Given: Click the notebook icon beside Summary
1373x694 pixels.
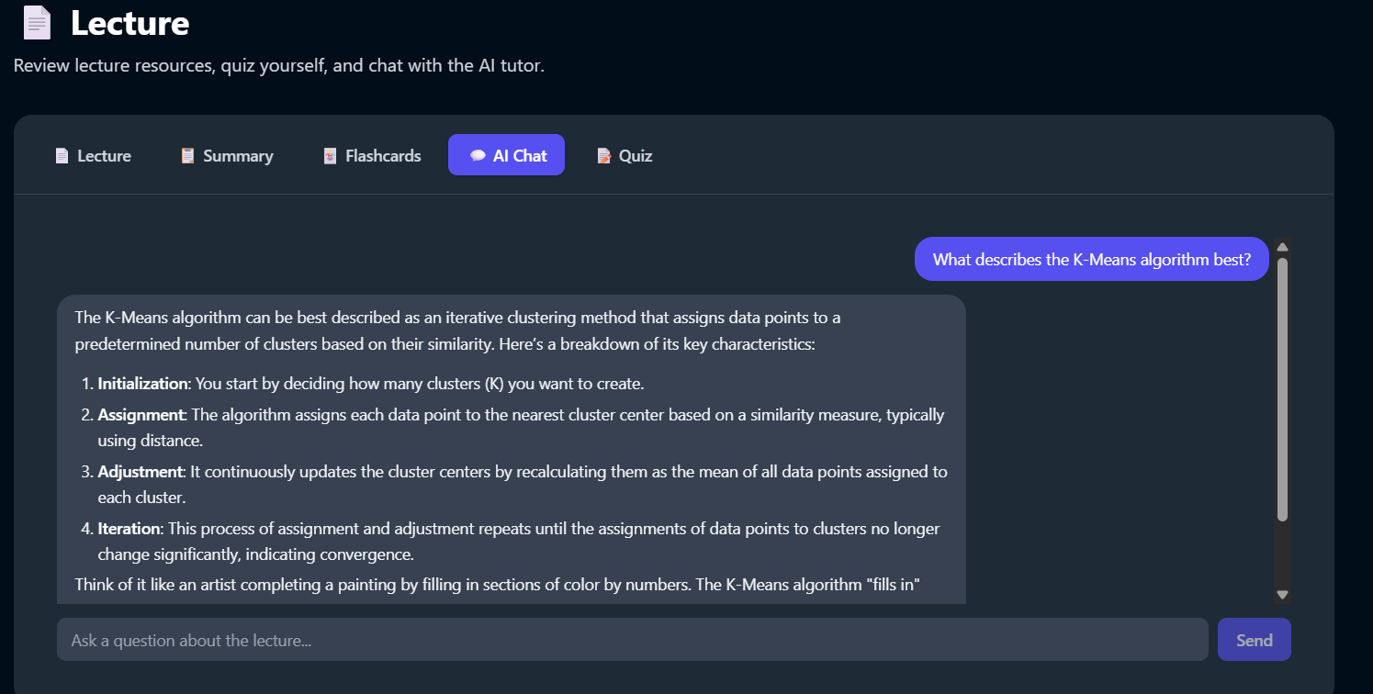Looking at the screenshot, I should [188, 155].
